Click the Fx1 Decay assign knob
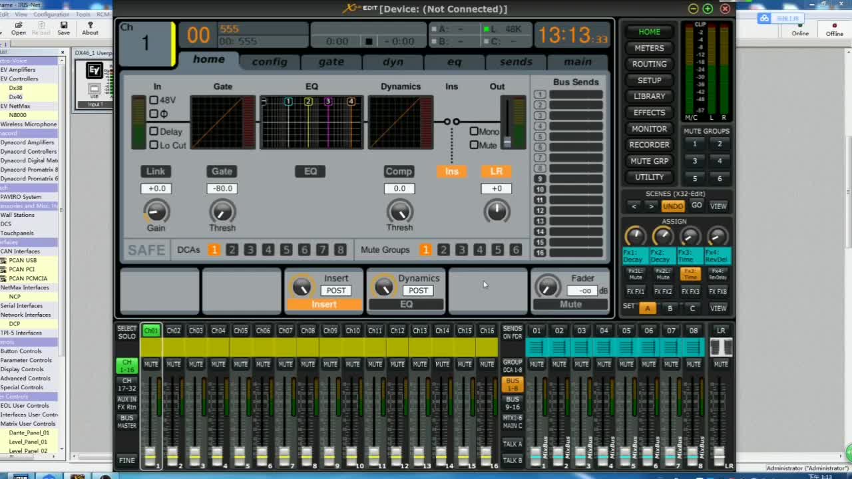Image resolution: width=852 pixels, height=479 pixels. point(635,236)
